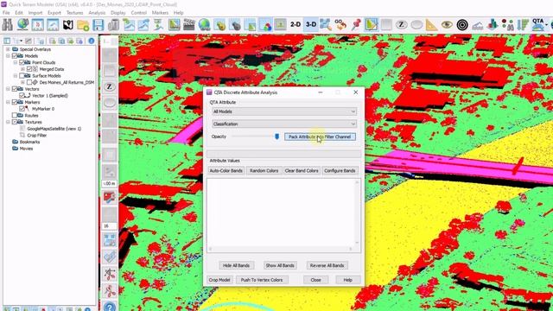The image size is (553, 311).
Task: Collapse the Surface Models tree node
Action: [x=16, y=76]
